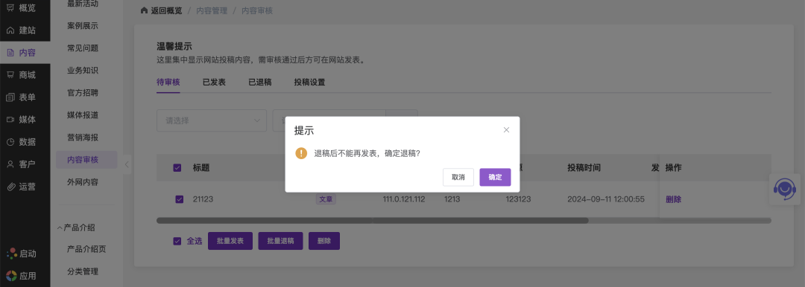
Task: Click the 21123 title cell
Action: [203, 199]
